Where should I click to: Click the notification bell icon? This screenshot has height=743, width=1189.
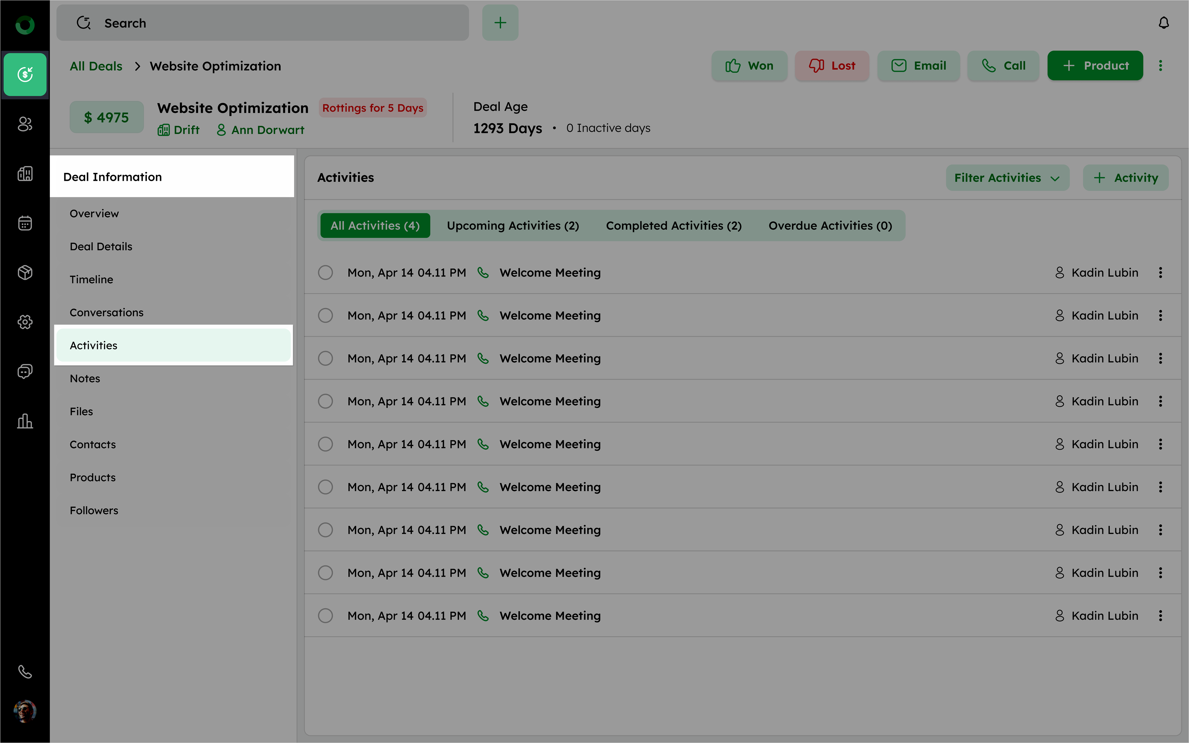tap(1164, 23)
